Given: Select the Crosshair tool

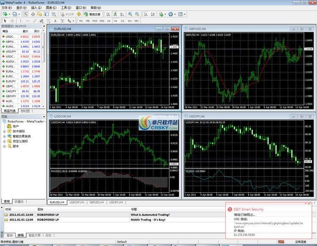Looking at the screenshot, I should pos(12,21).
